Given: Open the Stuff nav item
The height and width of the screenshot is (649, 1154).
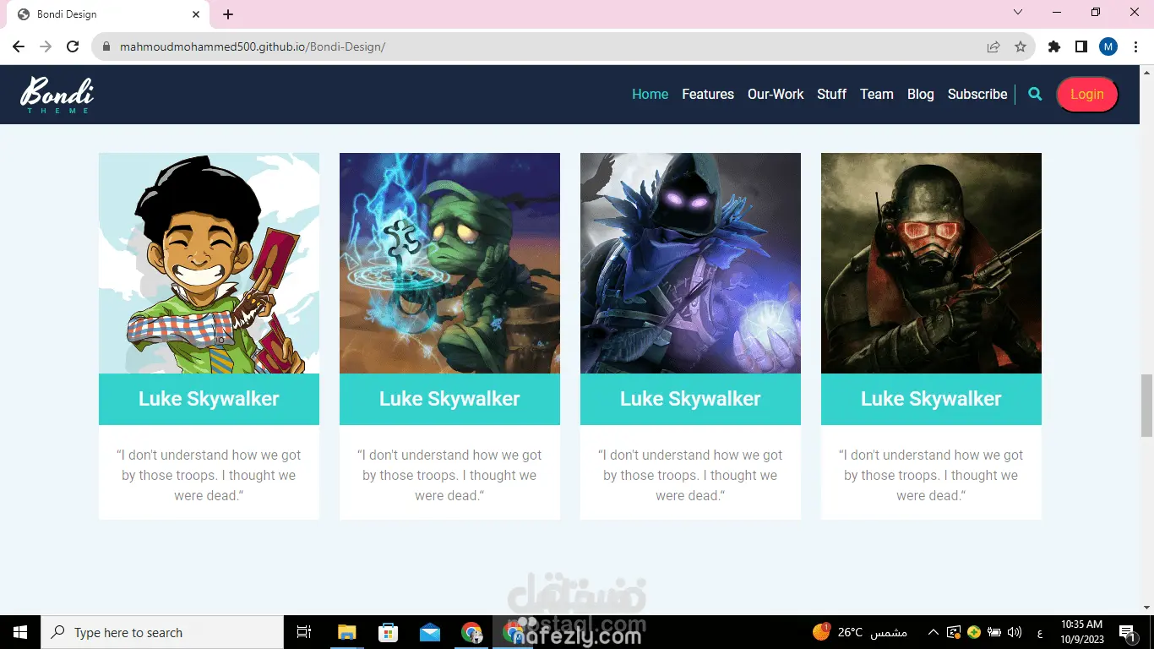Looking at the screenshot, I should click(x=831, y=95).
